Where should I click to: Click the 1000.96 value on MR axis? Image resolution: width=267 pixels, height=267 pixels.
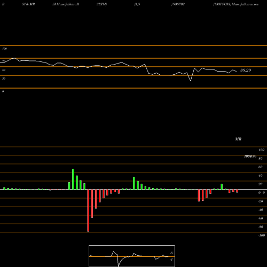(250, 156)
